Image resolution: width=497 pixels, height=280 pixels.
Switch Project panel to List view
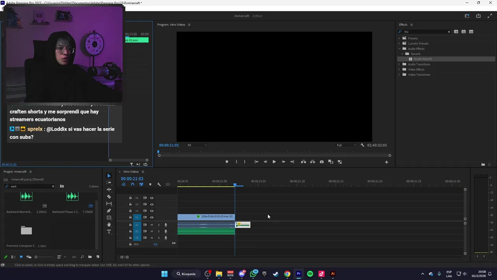coord(13,257)
